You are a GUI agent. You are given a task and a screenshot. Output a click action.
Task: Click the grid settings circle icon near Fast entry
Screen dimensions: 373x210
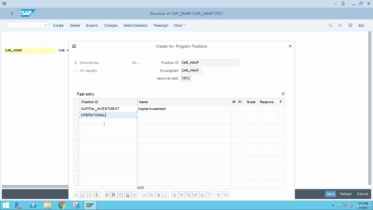point(283,94)
